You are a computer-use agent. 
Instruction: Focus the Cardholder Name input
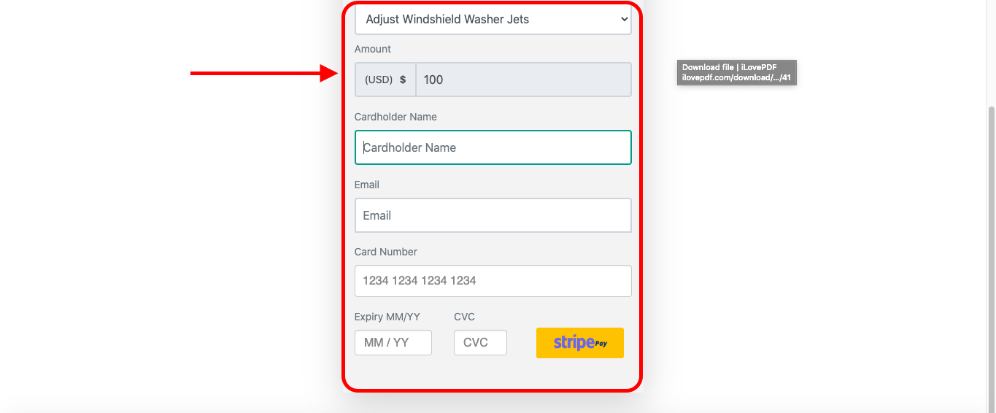pos(493,147)
